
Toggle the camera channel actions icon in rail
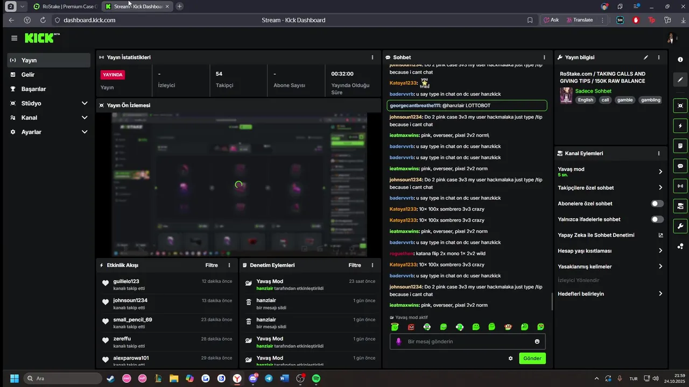[680, 206]
